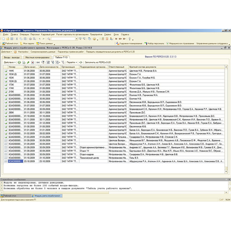Open the table toolbar Действия dropdown

[x=10, y=62]
